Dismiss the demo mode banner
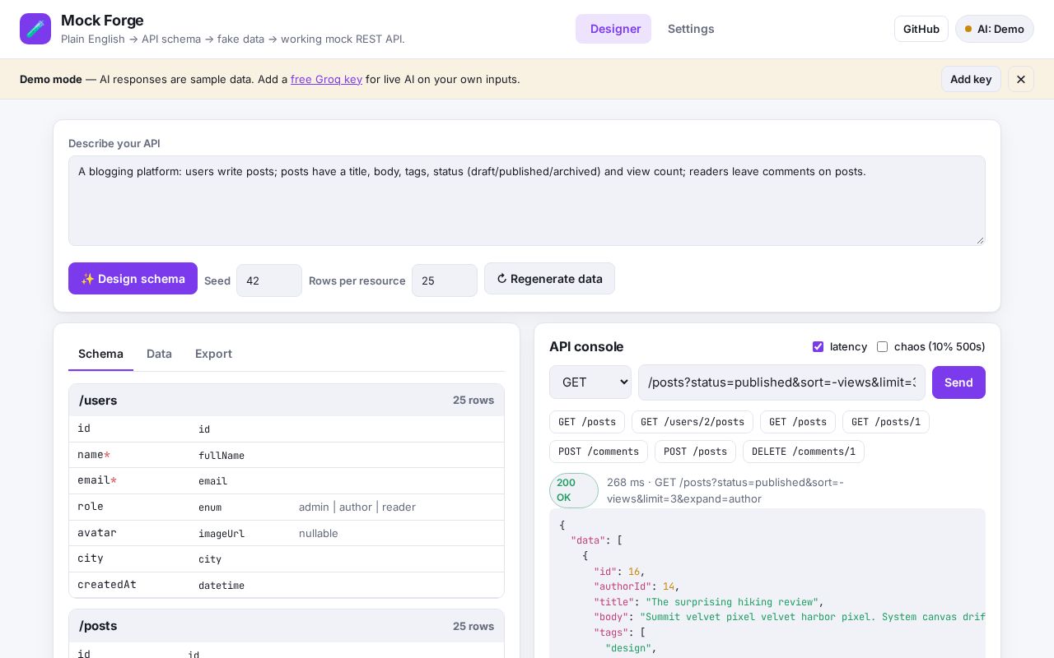The width and height of the screenshot is (1054, 658). (x=1021, y=79)
